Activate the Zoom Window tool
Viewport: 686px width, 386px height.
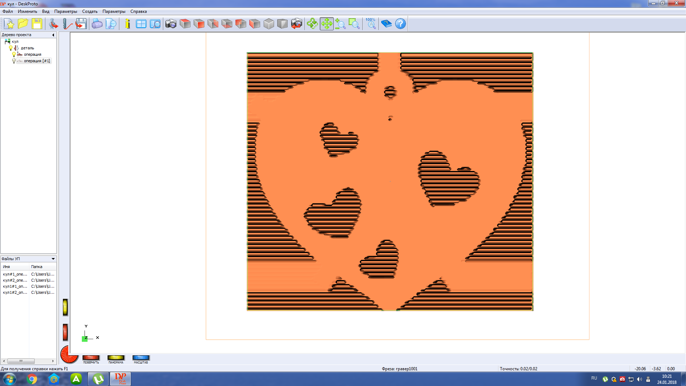(x=354, y=24)
